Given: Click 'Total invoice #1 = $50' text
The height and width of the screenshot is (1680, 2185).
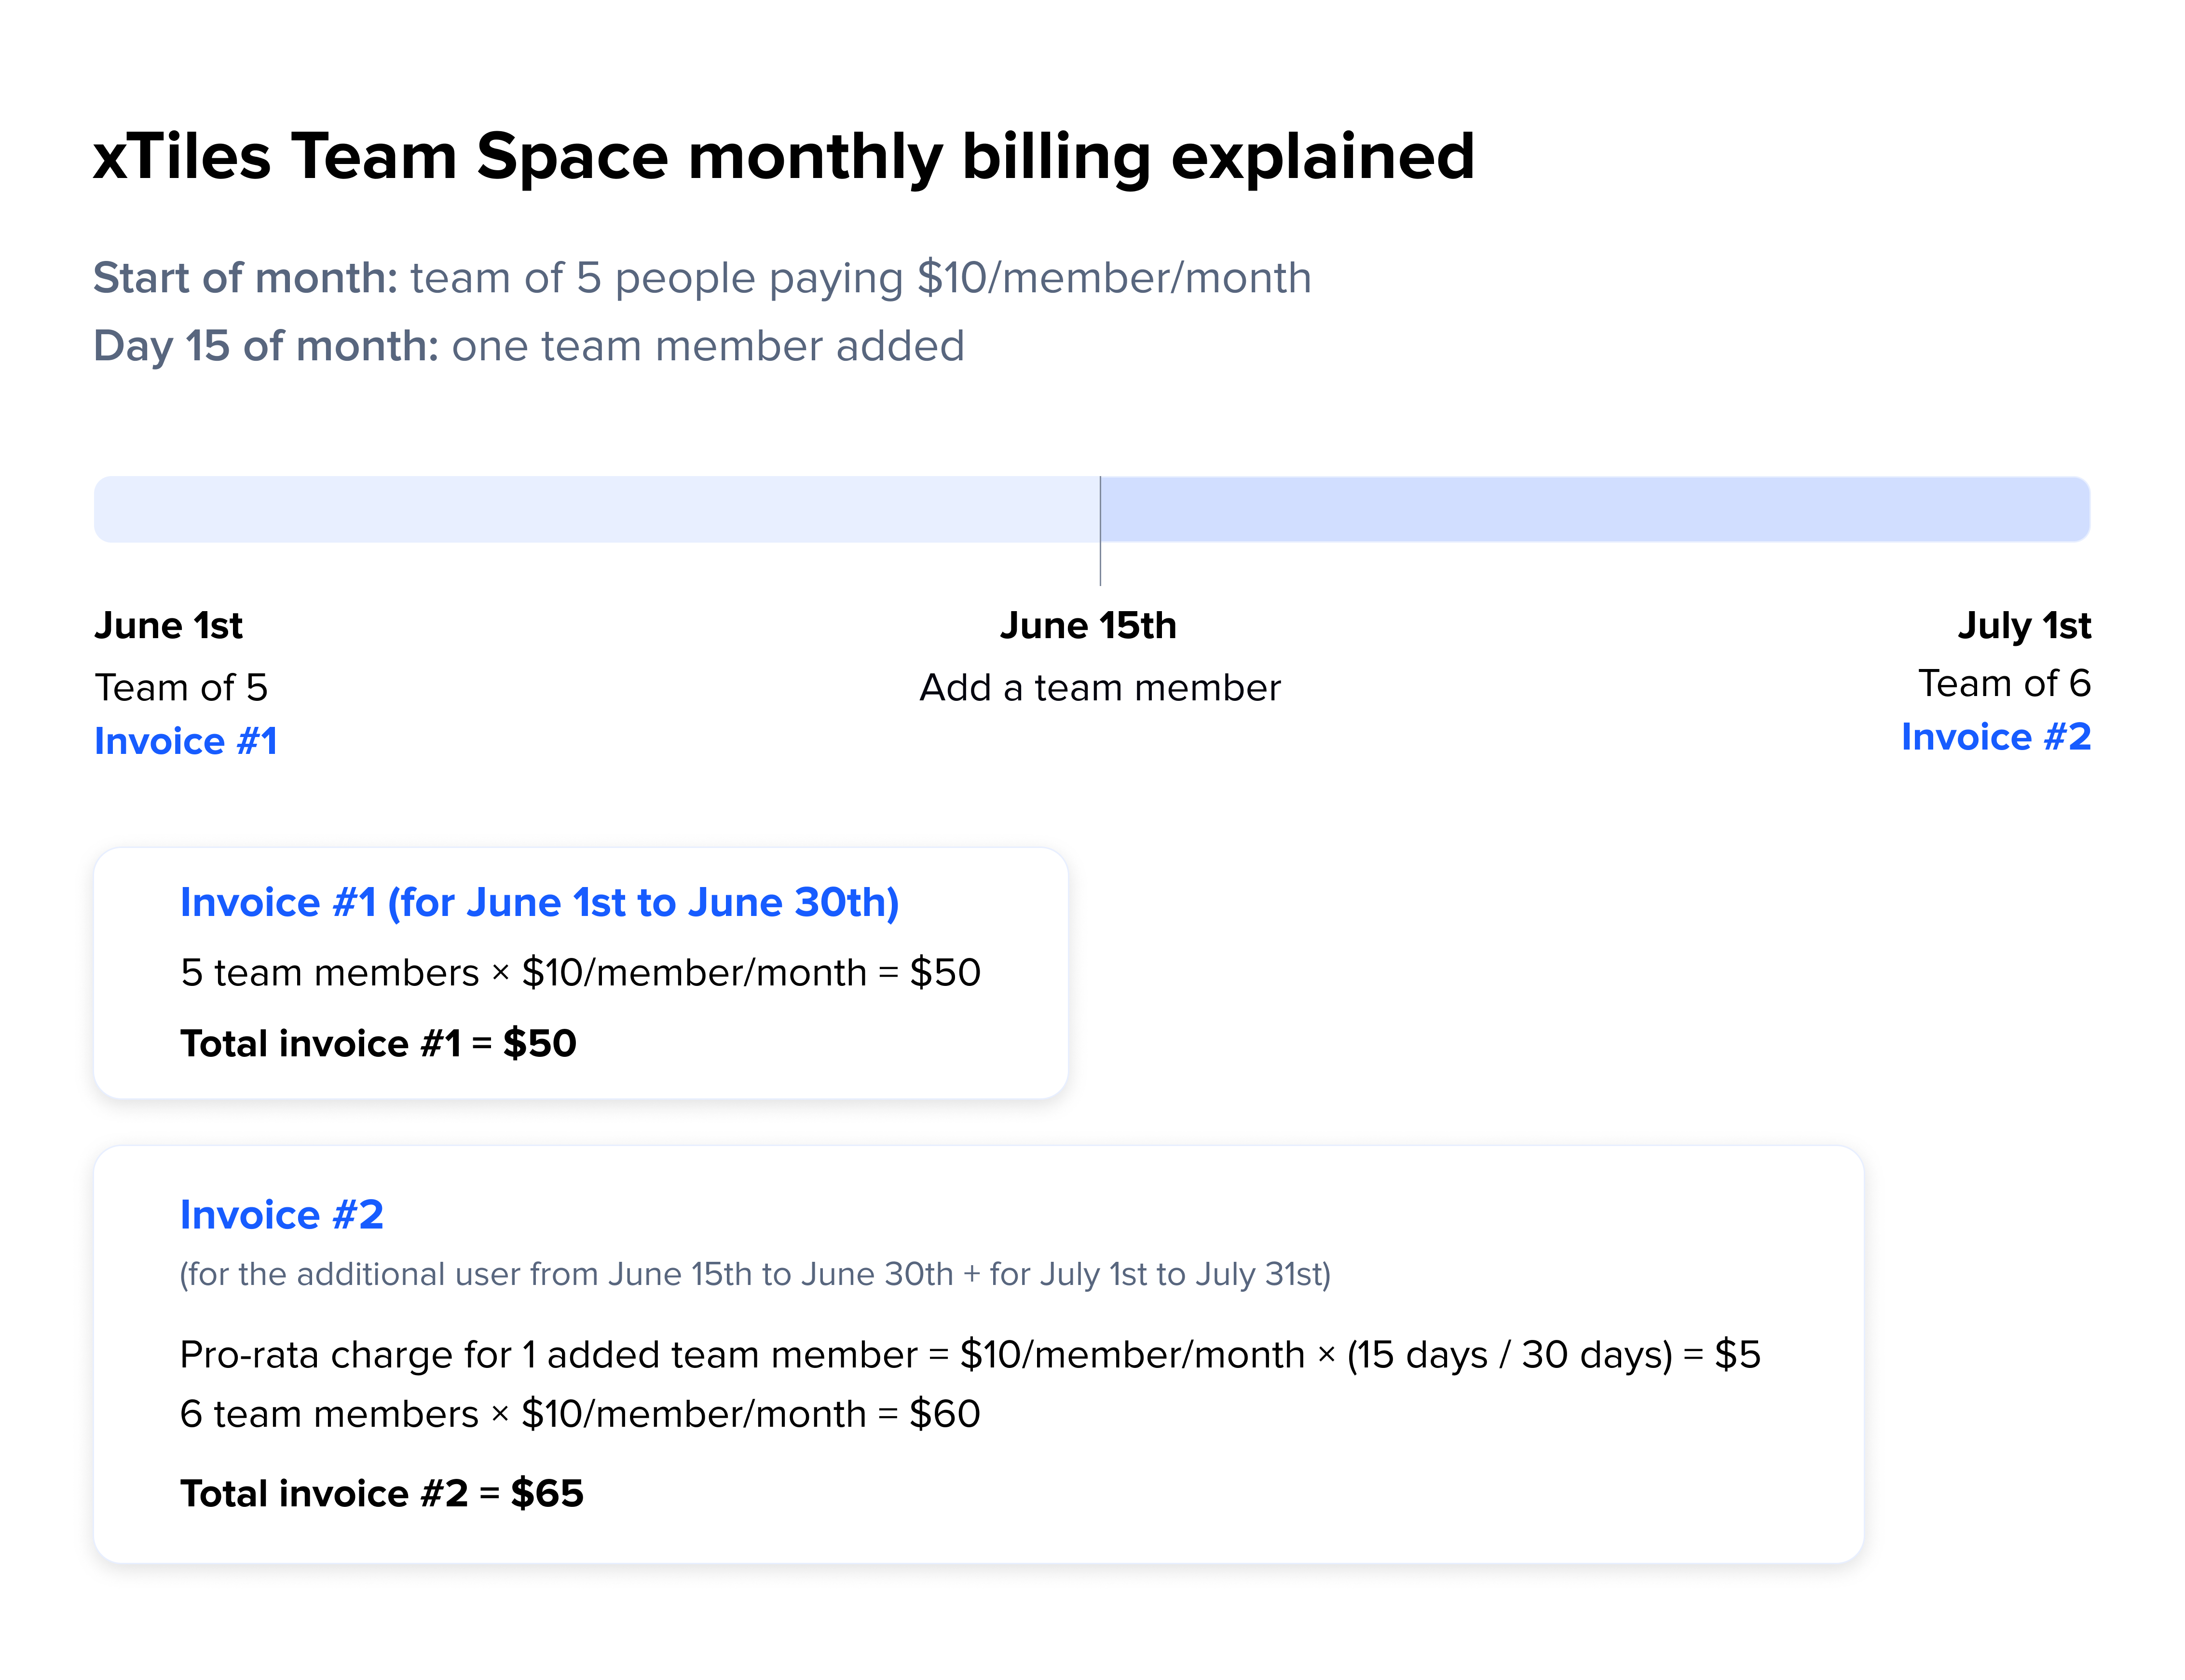Looking at the screenshot, I should 379,1043.
